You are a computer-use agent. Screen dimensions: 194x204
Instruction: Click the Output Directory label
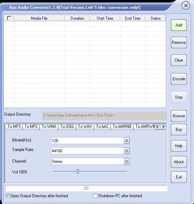(x=18, y=114)
